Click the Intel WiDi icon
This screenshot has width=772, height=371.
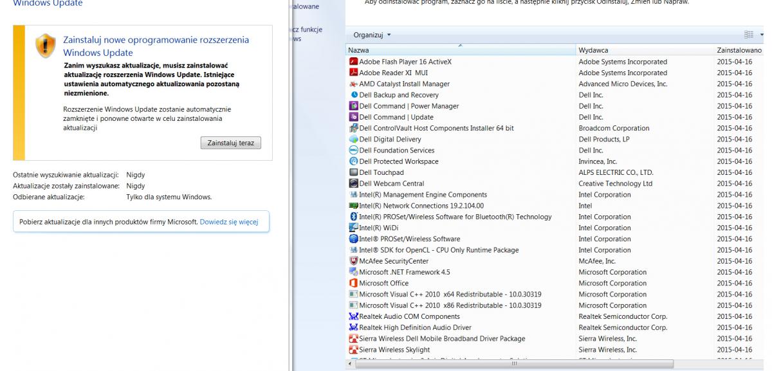[353, 228]
